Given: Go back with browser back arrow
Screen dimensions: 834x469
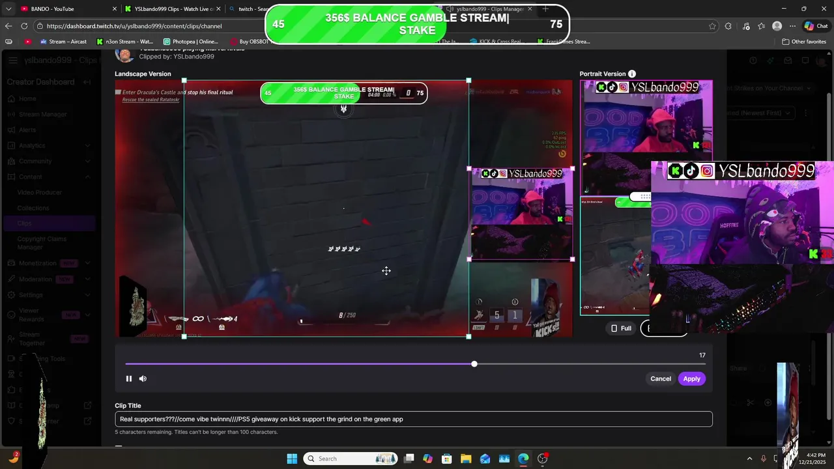Looking at the screenshot, I should (x=8, y=26).
